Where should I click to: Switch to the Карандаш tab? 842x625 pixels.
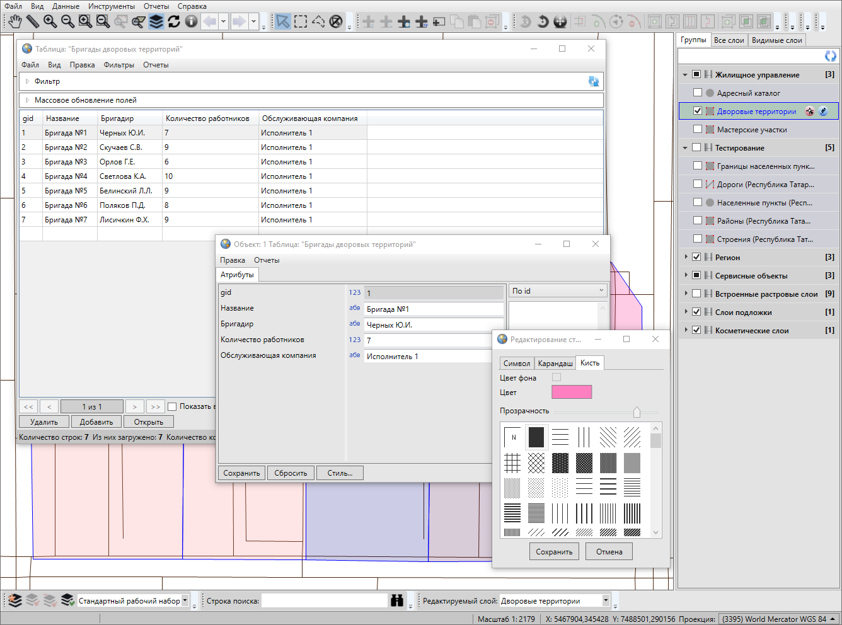click(555, 364)
